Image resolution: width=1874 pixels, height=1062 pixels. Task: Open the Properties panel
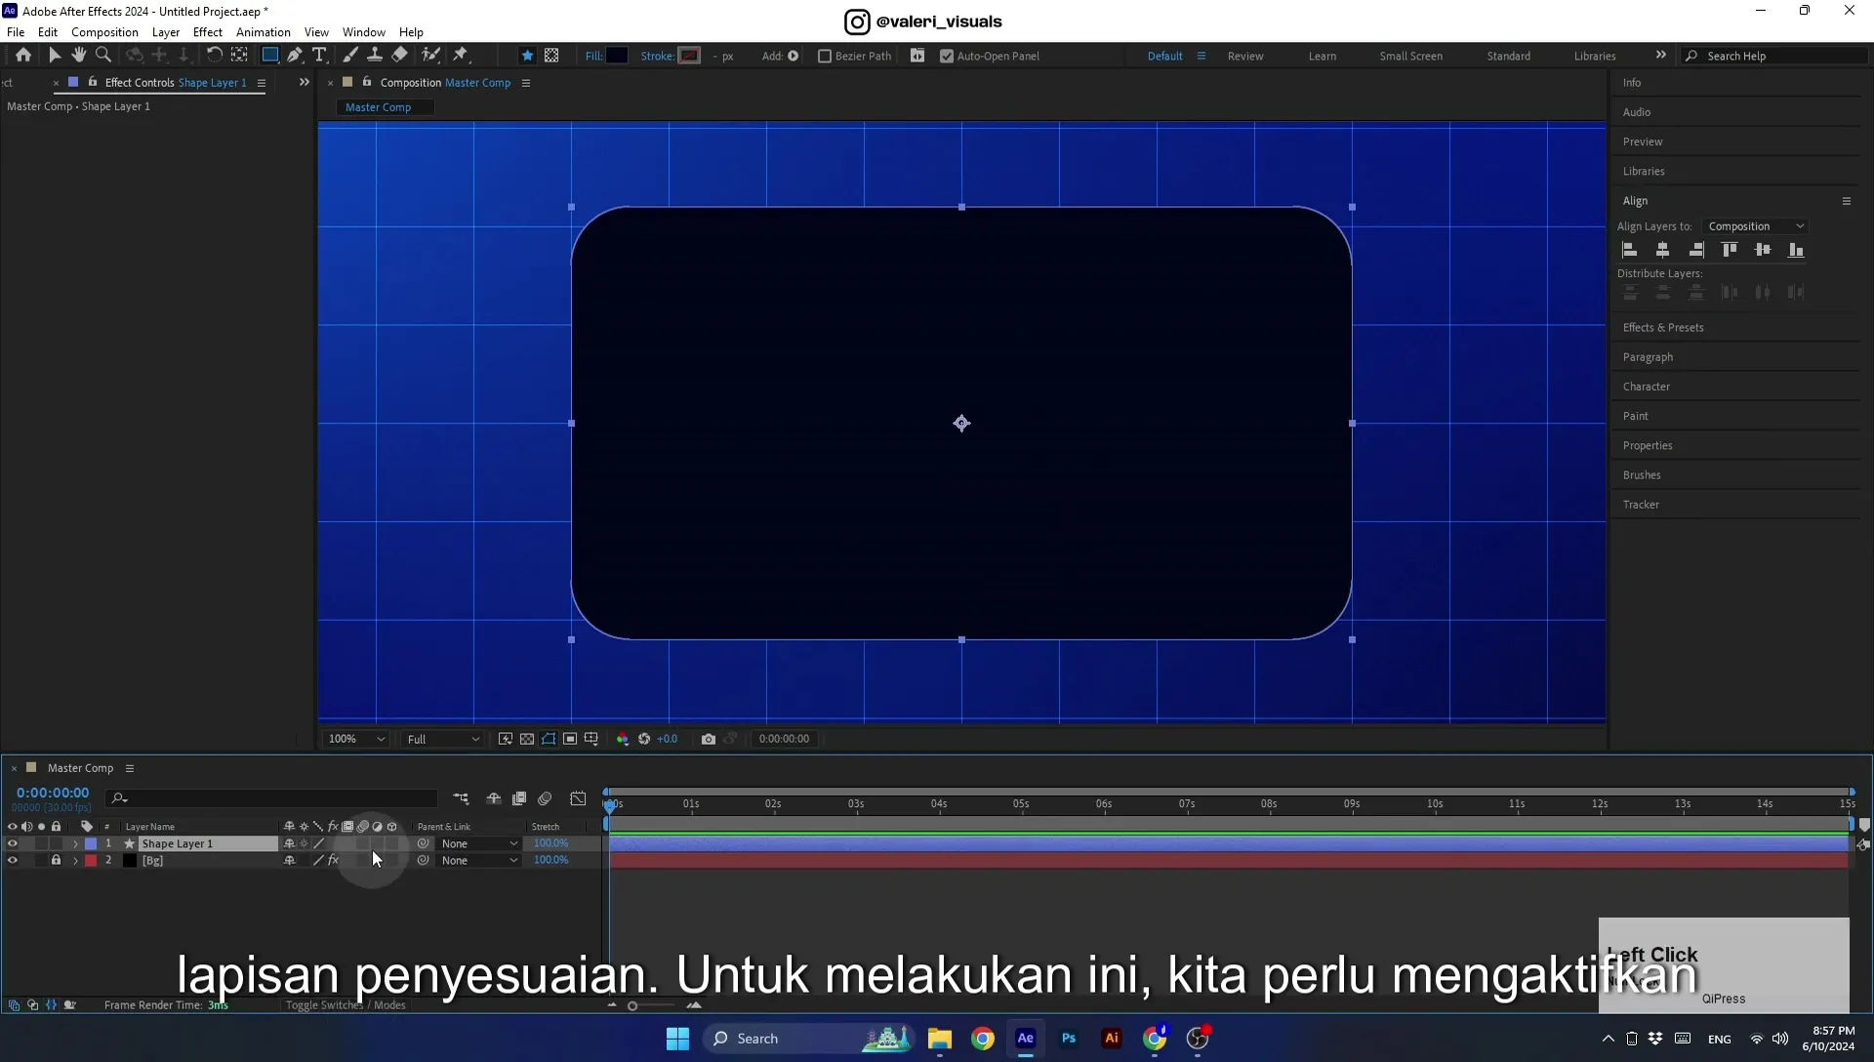click(x=1648, y=446)
